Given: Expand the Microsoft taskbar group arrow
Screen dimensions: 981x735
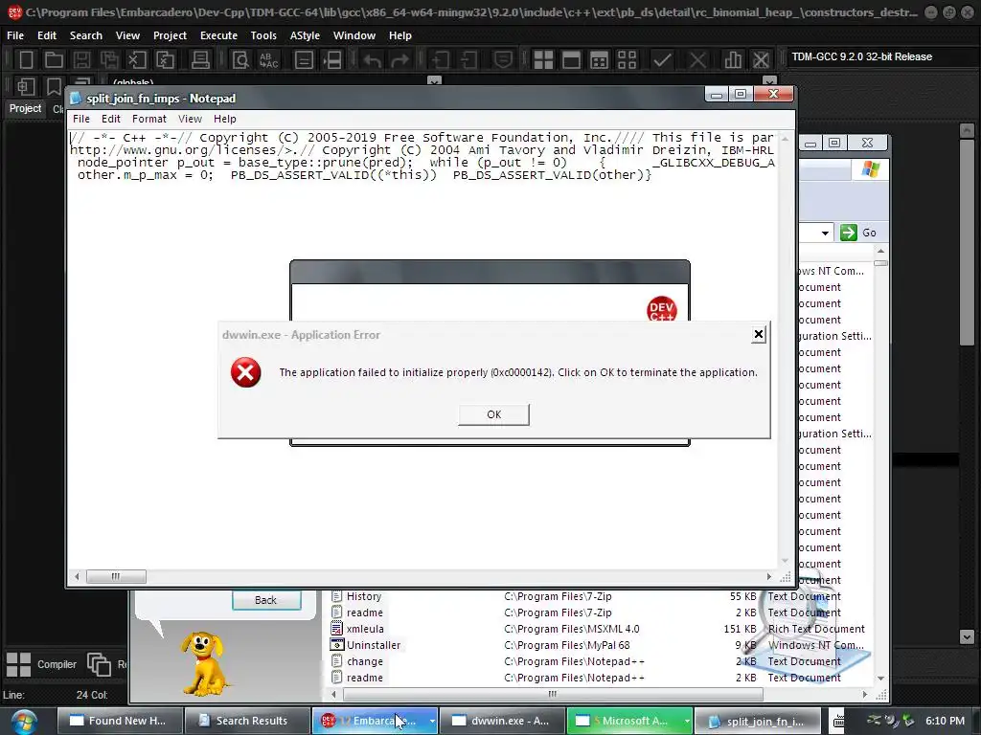Looking at the screenshot, I should point(686,721).
